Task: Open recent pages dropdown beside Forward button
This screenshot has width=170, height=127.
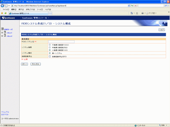Action: click(9, 6)
